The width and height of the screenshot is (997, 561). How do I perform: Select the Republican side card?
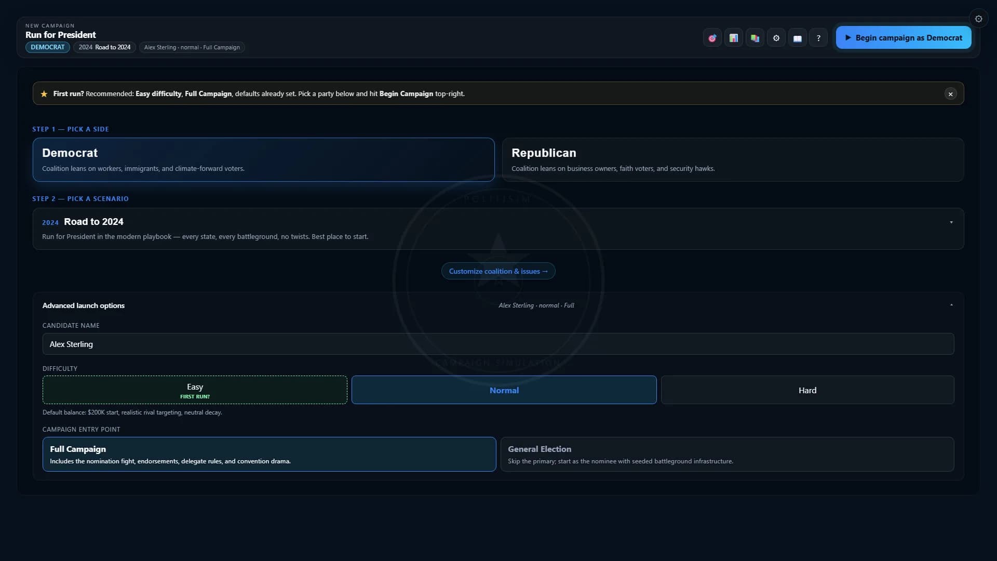point(733,159)
